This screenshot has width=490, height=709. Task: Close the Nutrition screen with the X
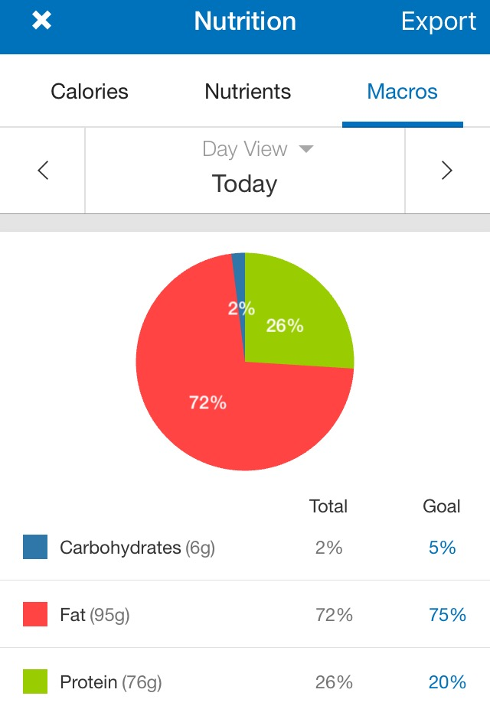point(41,21)
